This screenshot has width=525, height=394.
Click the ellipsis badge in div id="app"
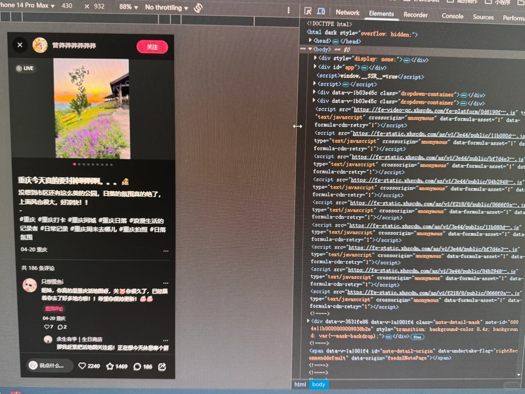click(x=364, y=68)
